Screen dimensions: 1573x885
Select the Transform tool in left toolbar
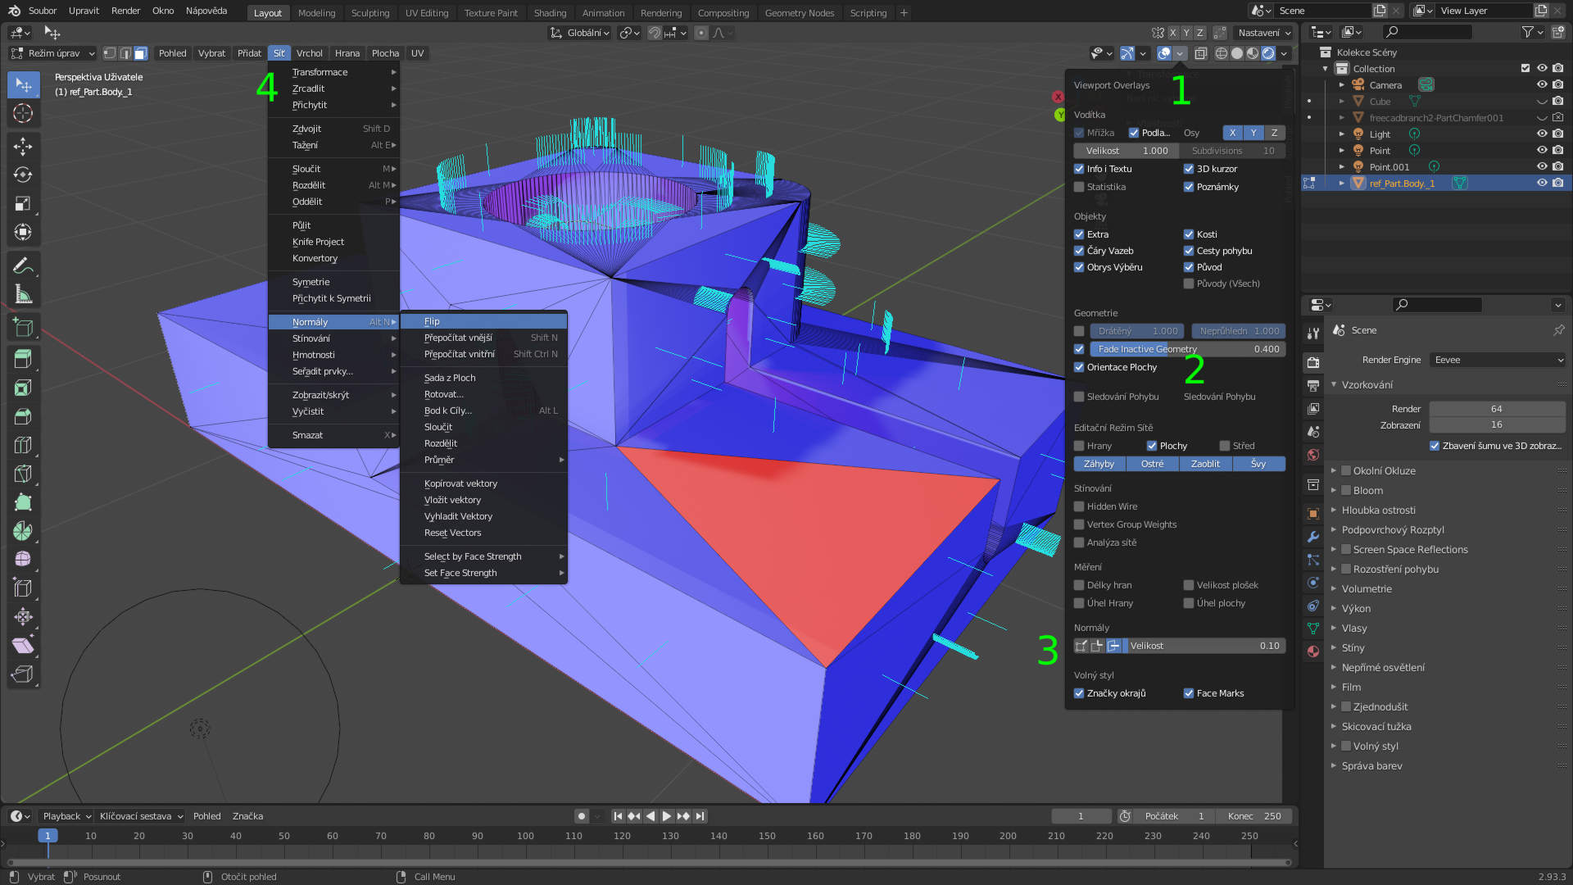click(x=23, y=233)
